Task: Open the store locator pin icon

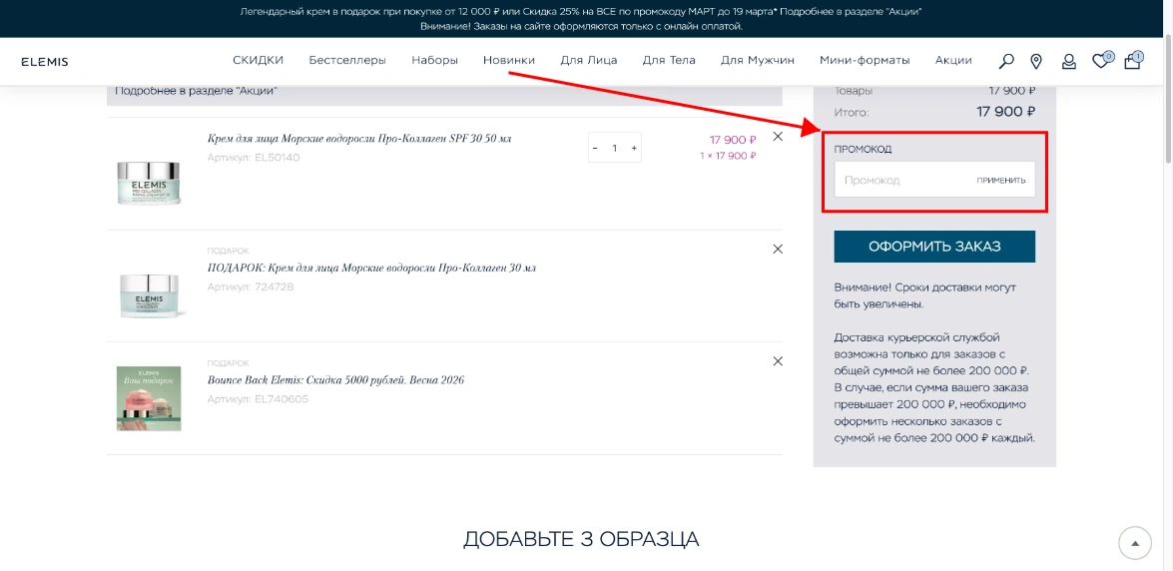Action: point(1036,61)
